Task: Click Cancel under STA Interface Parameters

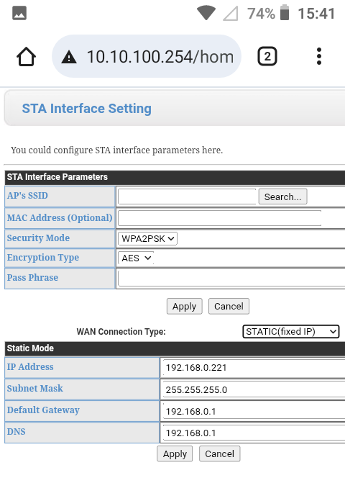Action: 229,307
